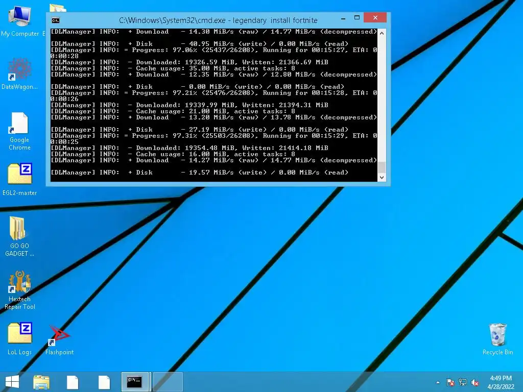Open the clock showing 4:49 PM
The height and width of the screenshot is (392, 523).
[x=501, y=382]
